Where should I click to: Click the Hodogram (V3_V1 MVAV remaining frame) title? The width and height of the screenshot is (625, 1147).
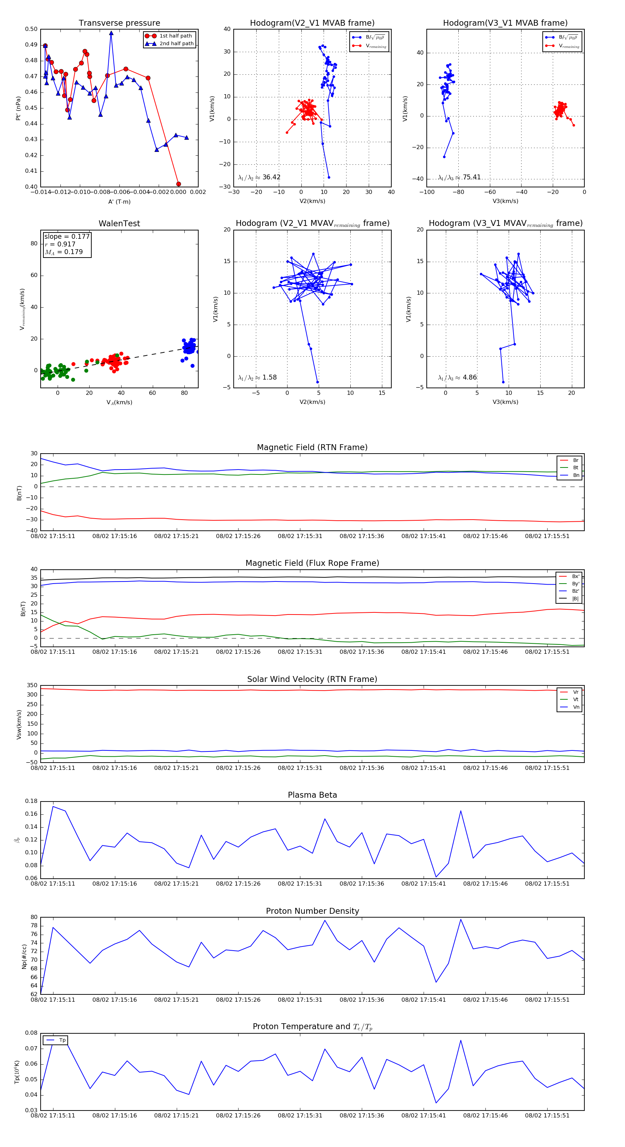click(505, 223)
